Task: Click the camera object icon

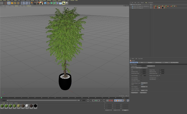Action: pos(64,3)
